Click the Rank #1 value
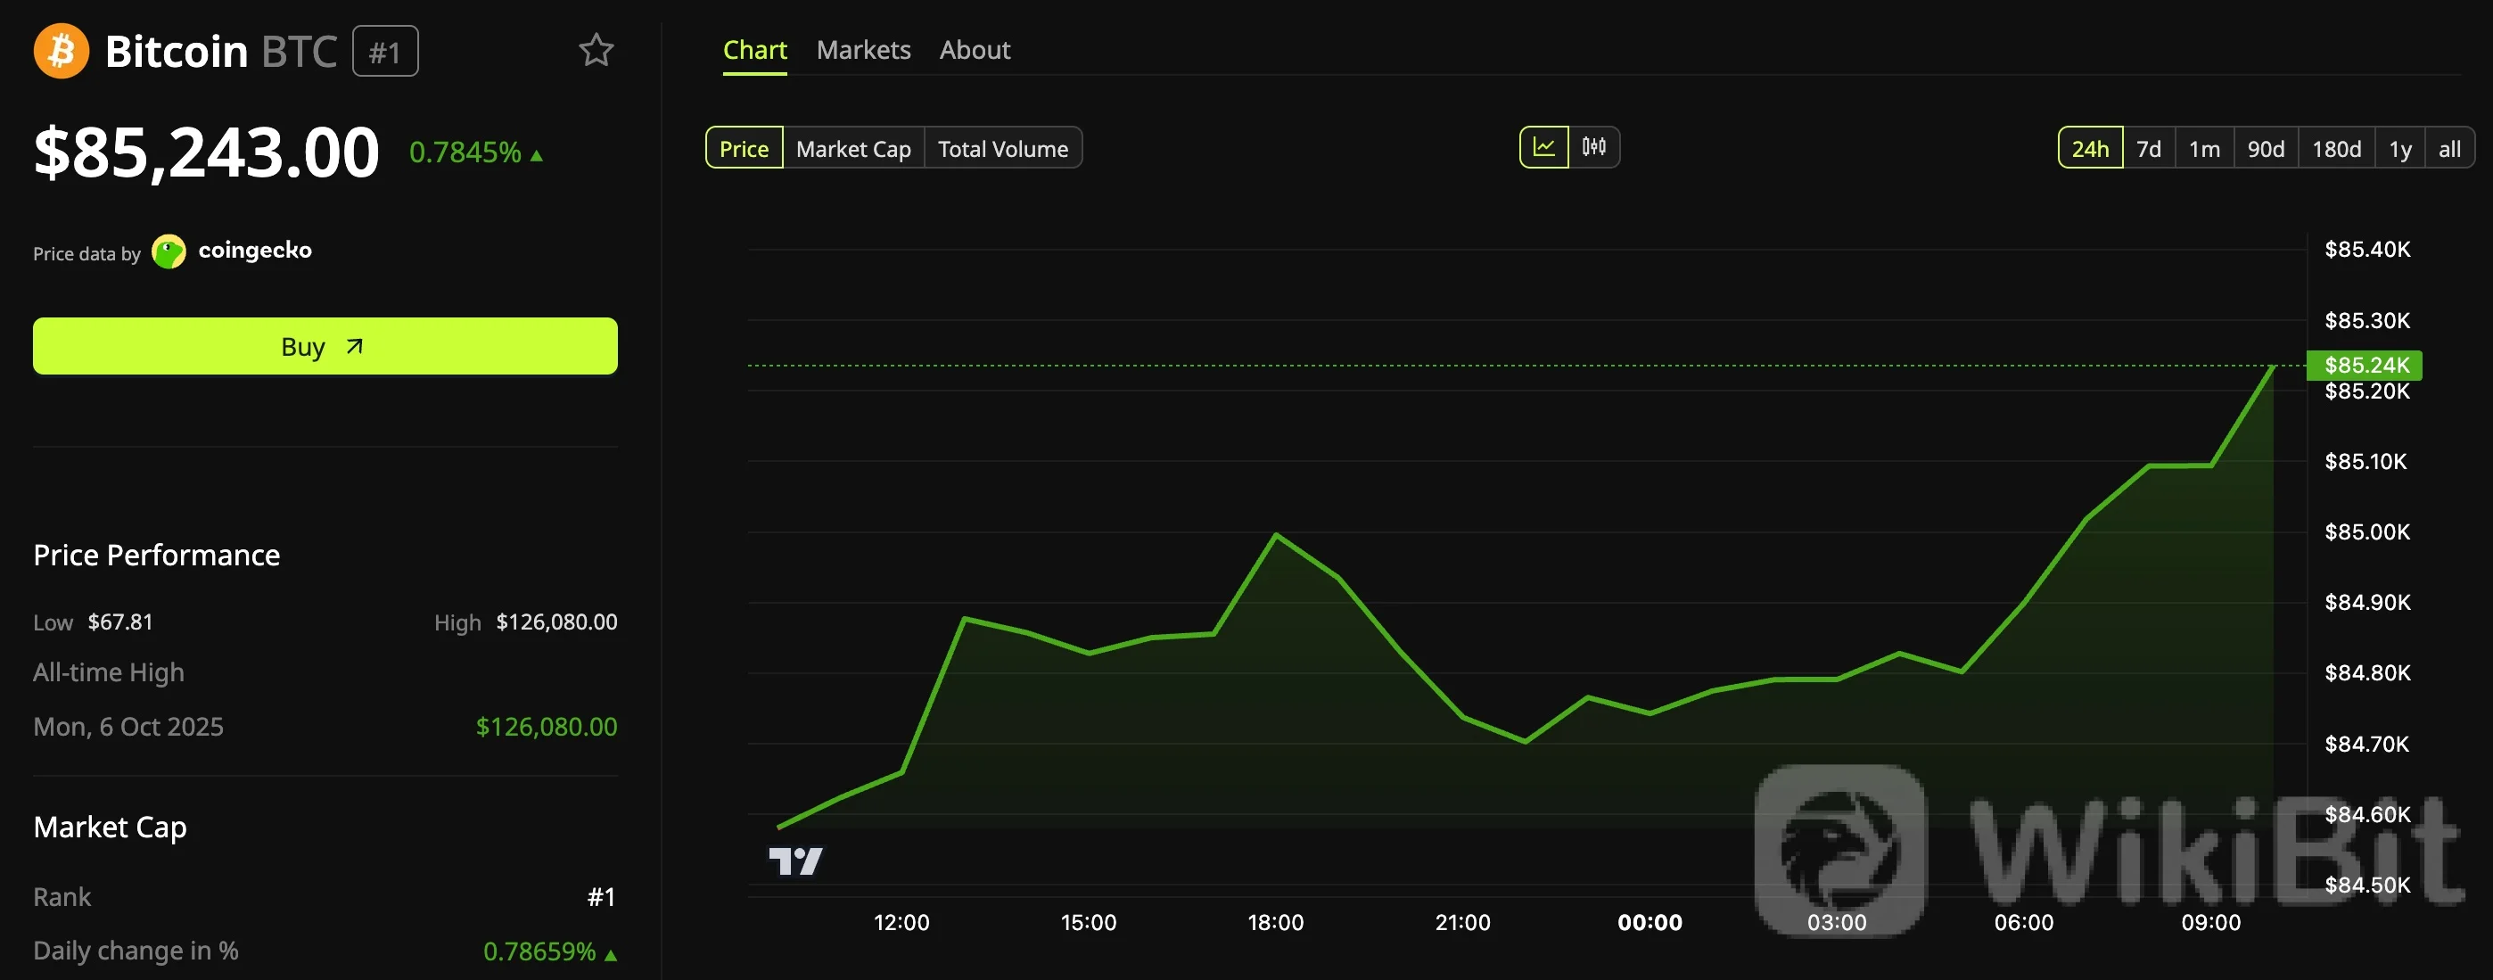 tap(601, 897)
